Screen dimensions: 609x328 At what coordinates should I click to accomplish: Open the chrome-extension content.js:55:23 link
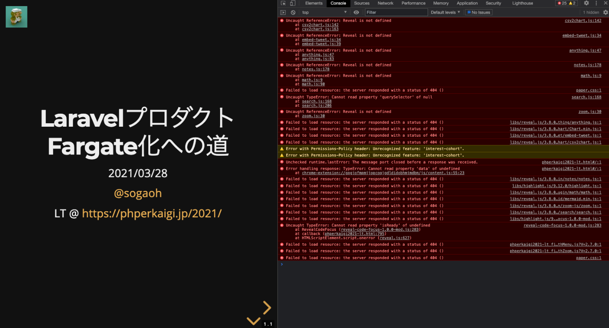[383, 173]
